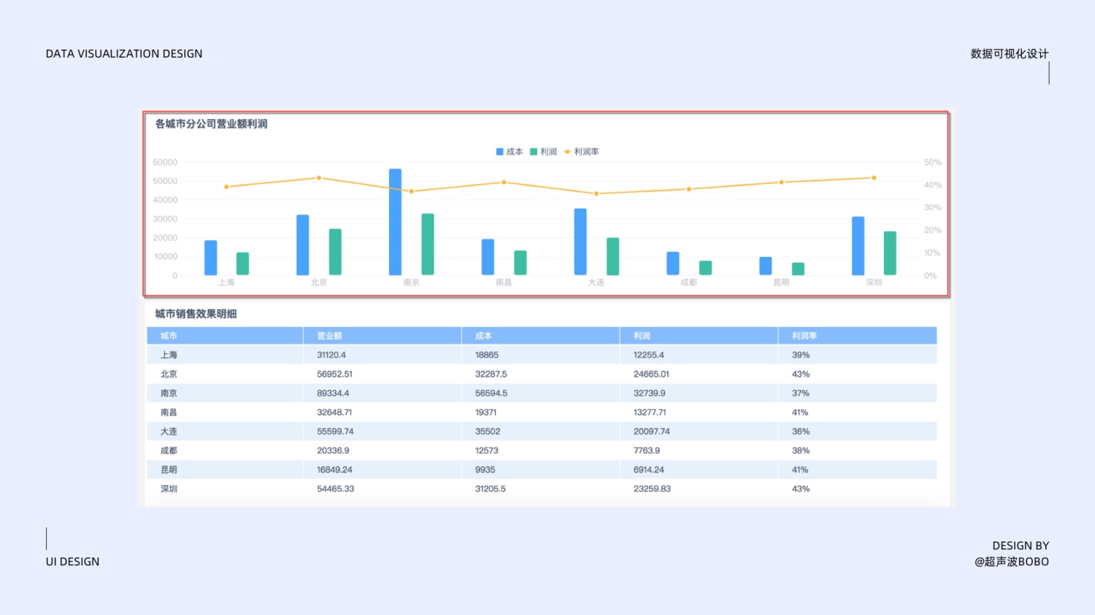1095x615 pixels.
Task: Click the 39% rate in 上海 row
Action: [801, 355]
